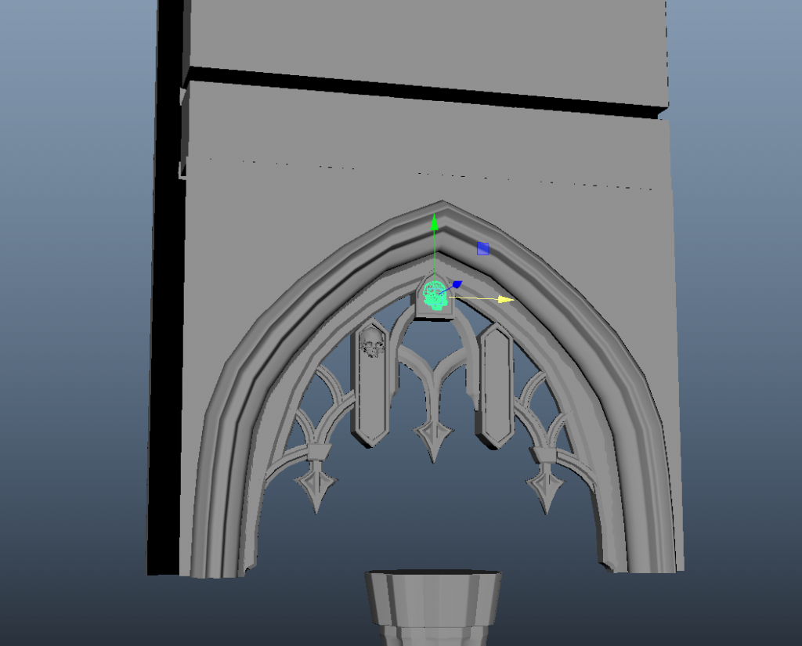The image size is (802, 646).
Task: Click the blue square plane handle
Action: pyautogui.click(x=483, y=248)
